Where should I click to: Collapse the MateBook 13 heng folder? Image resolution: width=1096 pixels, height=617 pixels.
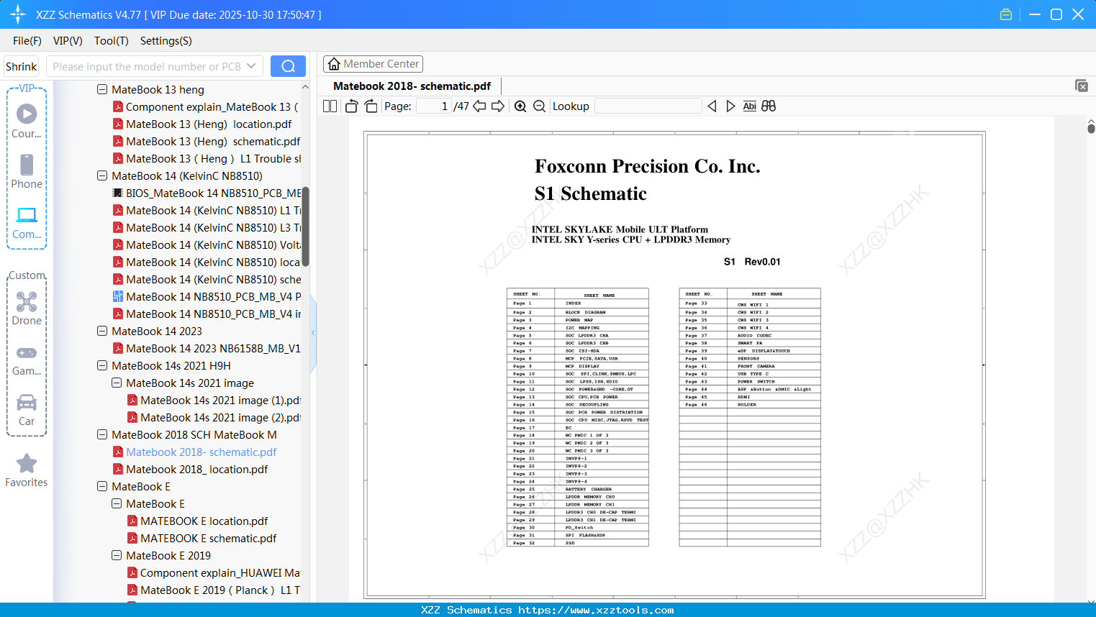pos(102,90)
